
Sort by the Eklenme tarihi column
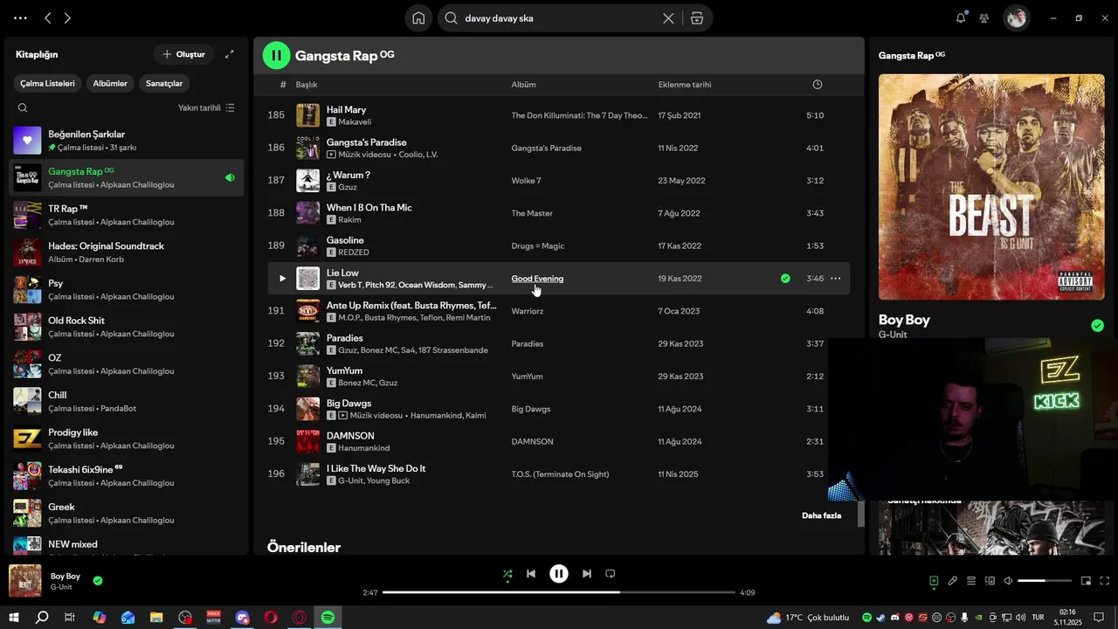tap(685, 85)
